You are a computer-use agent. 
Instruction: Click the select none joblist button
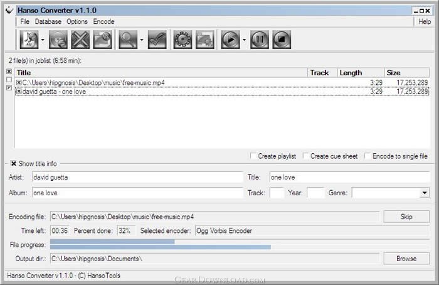point(9,80)
